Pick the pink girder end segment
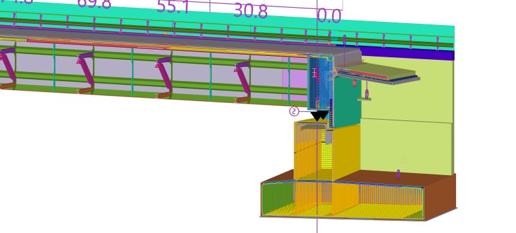 (295, 79)
